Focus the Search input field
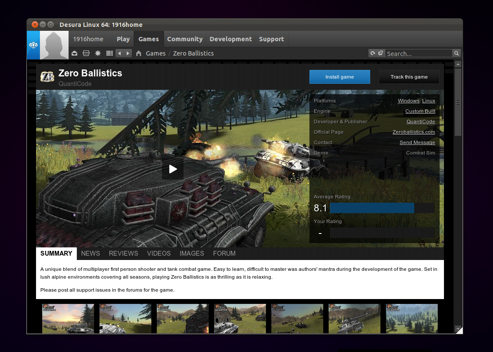The width and height of the screenshot is (493, 352). click(419, 53)
